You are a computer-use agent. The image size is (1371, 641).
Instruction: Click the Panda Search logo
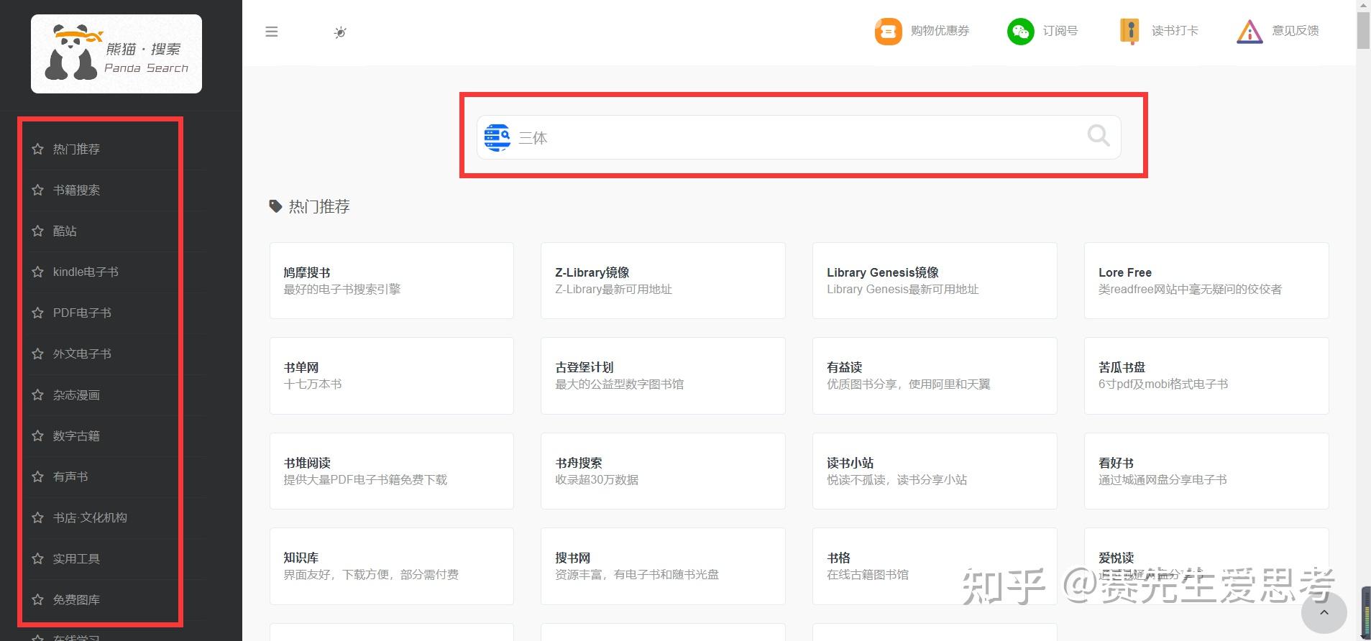click(116, 54)
